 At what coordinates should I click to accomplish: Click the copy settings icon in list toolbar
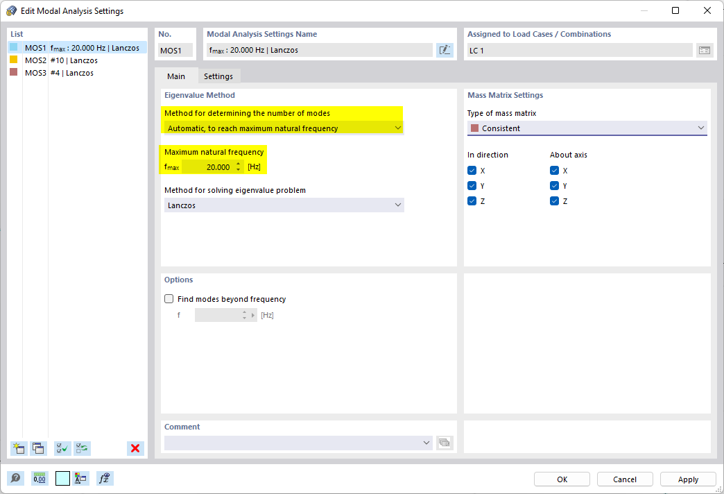(x=38, y=448)
